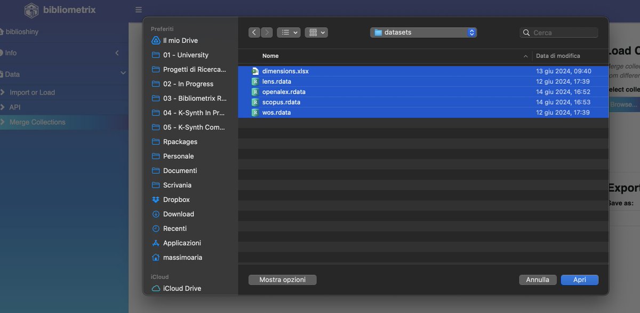Click 13 giu 2024, 09:40 date cell
Viewport: 640px width, 313px height.
(564, 71)
